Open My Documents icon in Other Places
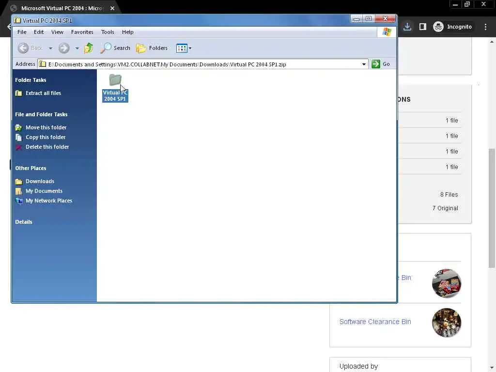The width and height of the screenshot is (496, 372). click(x=19, y=191)
